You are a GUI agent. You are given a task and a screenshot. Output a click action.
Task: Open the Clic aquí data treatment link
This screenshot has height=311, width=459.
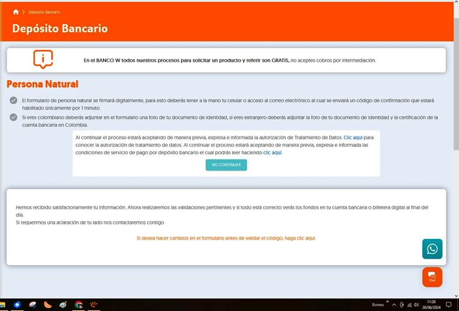click(354, 137)
